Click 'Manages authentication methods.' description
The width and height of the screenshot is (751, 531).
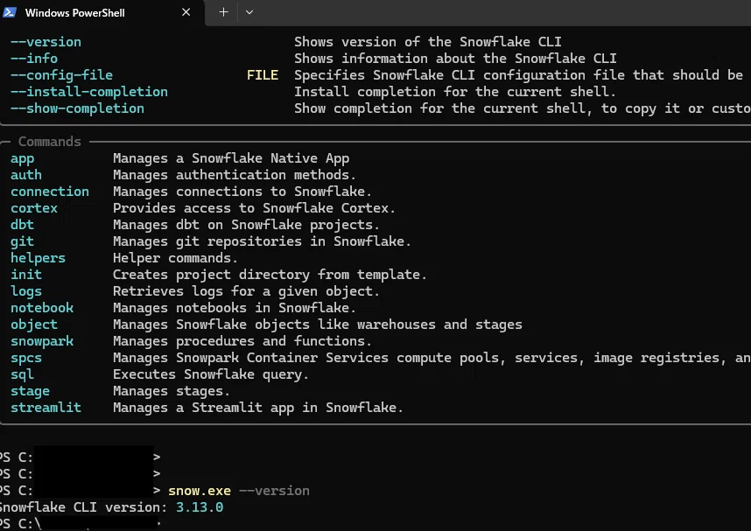(235, 175)
